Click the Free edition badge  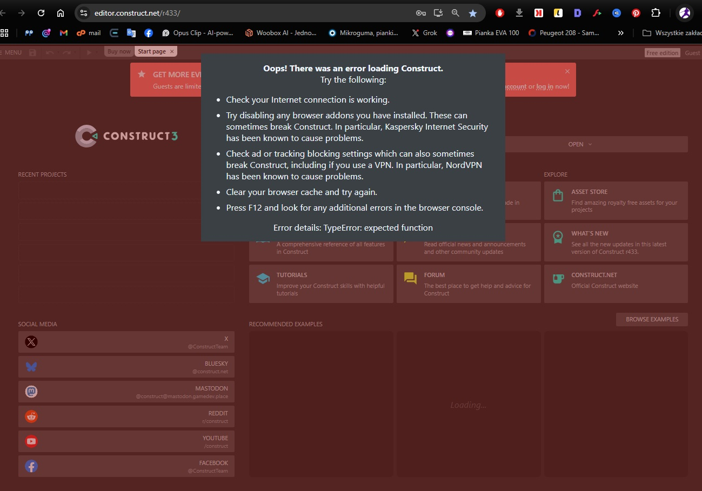coord(662,53)
